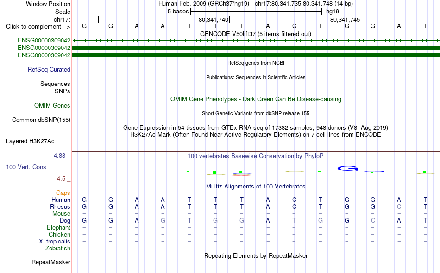Click the Sequences track label
This screenshot has height=273, width=440.
tap(55, 84)
